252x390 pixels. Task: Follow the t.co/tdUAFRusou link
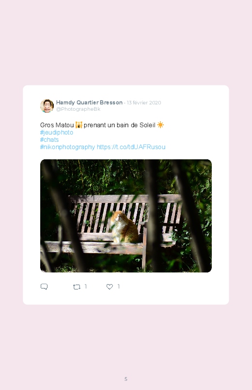pyautogui.click(x=131, y=147)
